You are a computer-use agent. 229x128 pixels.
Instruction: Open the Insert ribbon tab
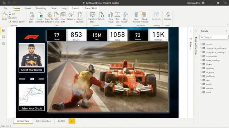(28, 9)
